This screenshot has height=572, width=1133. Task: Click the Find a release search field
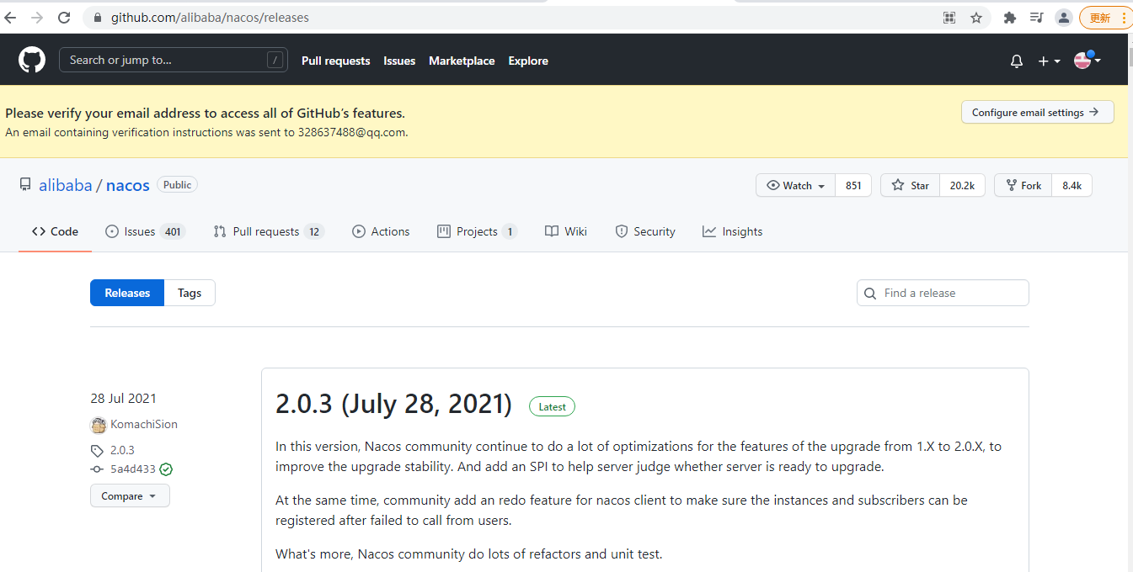click(x=943, y=293)
